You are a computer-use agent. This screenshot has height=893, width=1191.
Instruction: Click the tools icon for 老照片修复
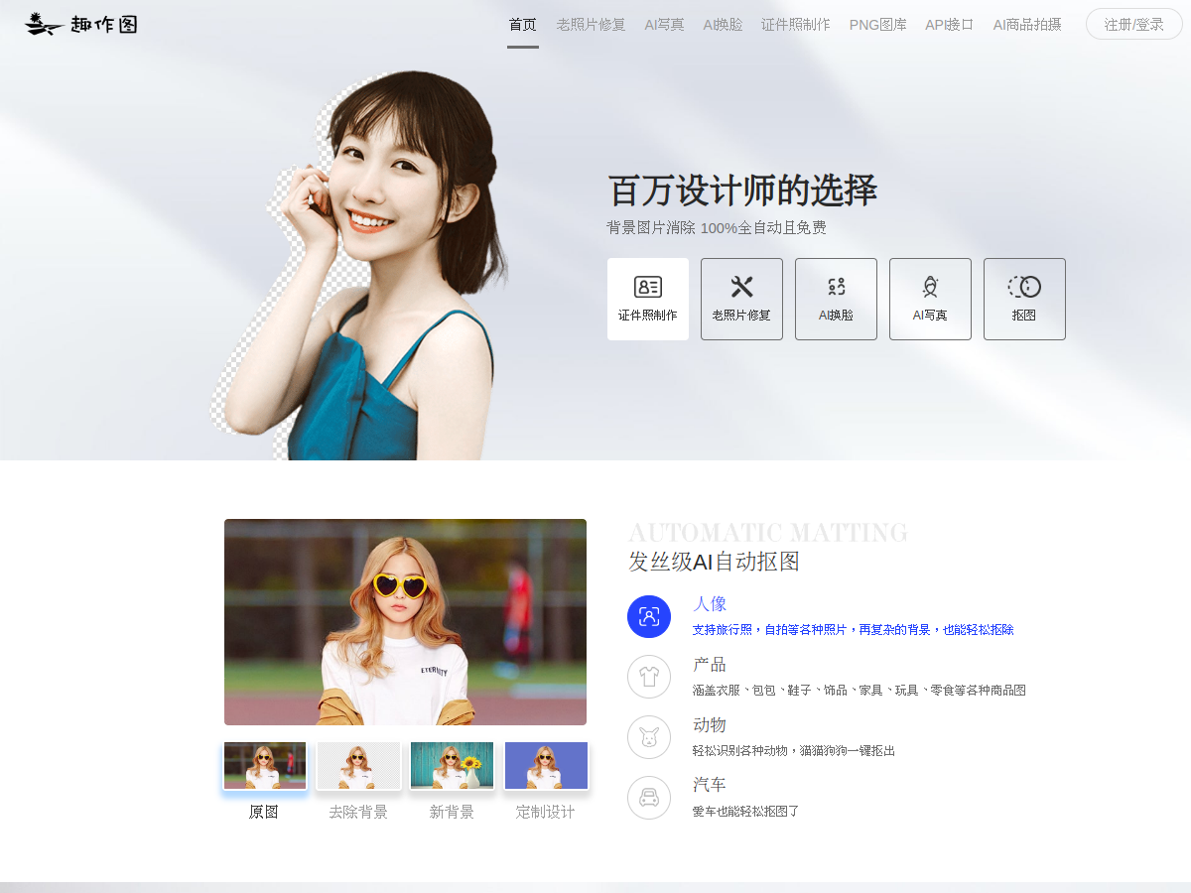[x=741, y=287]
